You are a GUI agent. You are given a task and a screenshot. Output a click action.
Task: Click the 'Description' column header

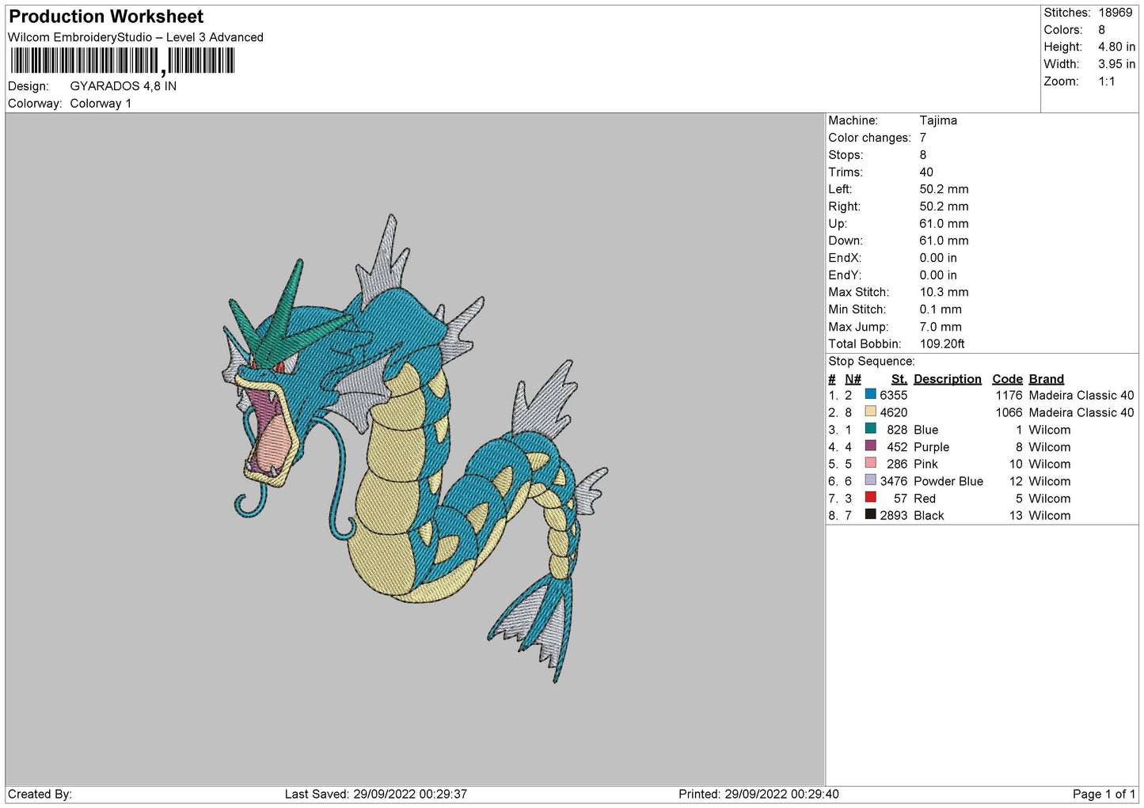point(947,379)
